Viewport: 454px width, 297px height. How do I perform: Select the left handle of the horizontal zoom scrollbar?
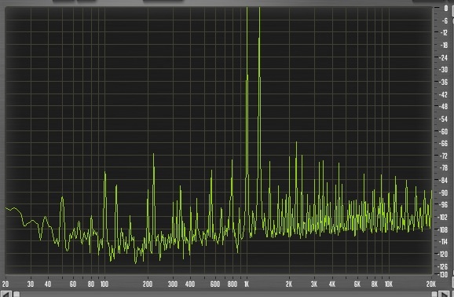pyautogui.click(x=16, y=294)
